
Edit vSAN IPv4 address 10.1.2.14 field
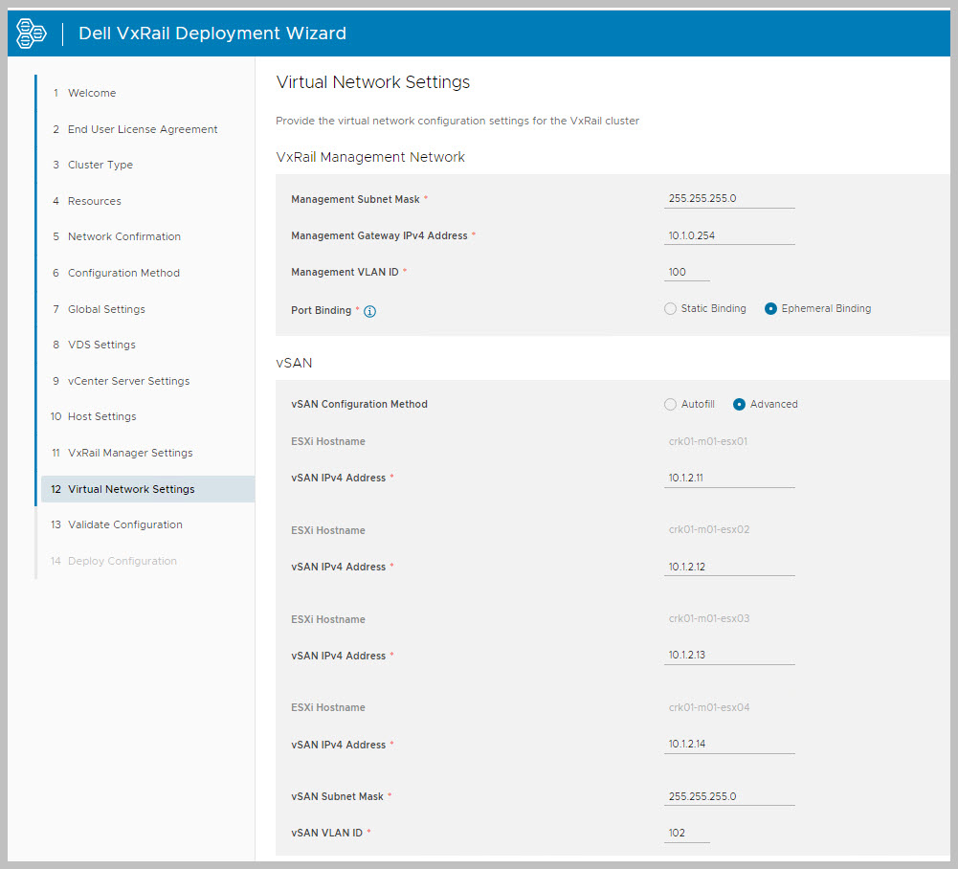pyautogui.click(x=729, y=745)
